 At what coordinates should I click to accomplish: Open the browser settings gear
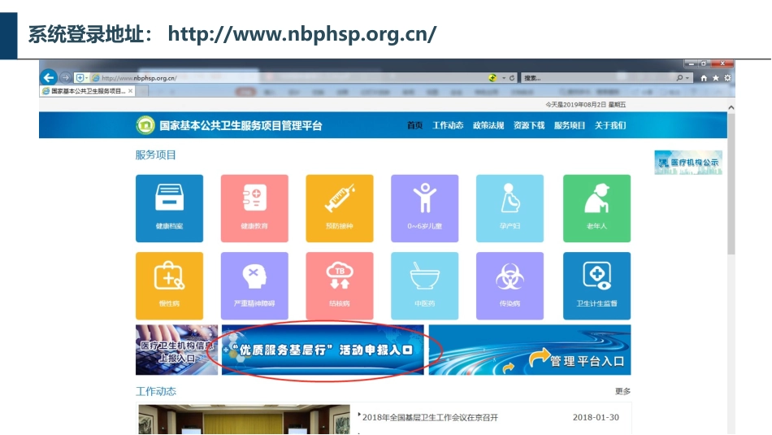click(x=727, y=78)
